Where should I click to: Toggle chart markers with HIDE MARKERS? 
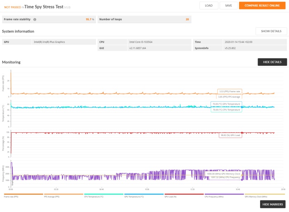pyautogui.click(x=272, y=204)
